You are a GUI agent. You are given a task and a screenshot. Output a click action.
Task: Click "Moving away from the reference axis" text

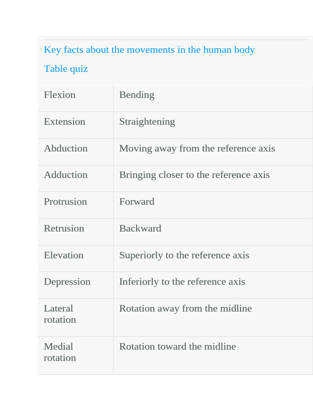click(197, 148)
